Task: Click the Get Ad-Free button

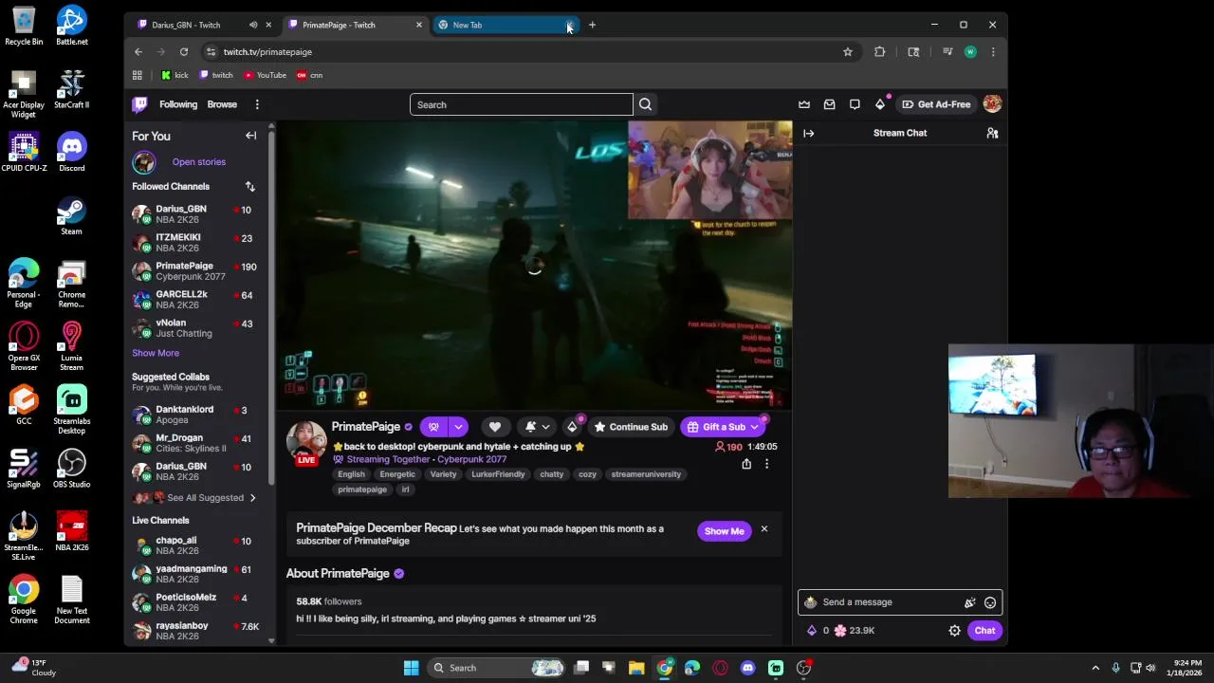Action: point(936,104)
